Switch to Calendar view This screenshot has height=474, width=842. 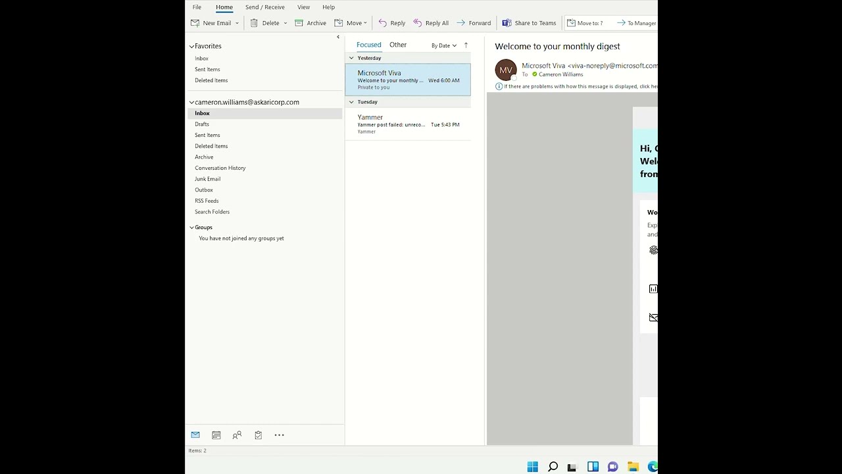coord(216,435)
